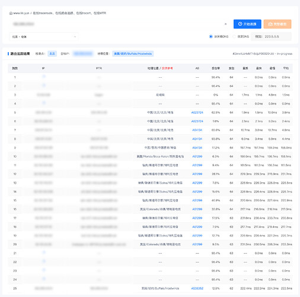The height and width of the screenshot is (297, 300).
Task: Open the AS1299 link in hop 10 row
Action: coord(197,156)
